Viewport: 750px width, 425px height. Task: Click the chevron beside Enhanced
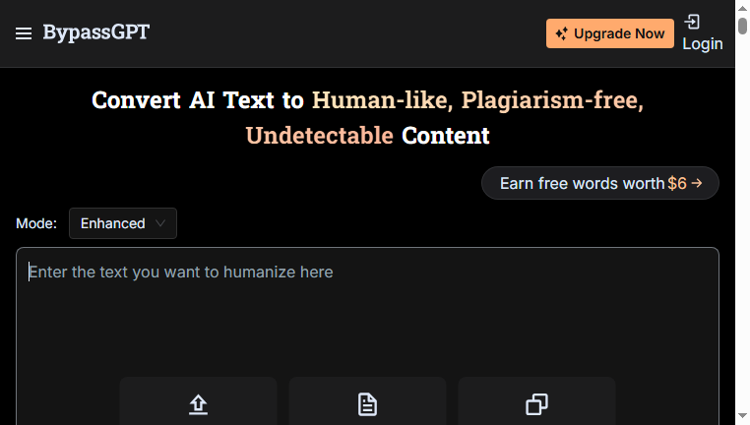tap(160, 223)
